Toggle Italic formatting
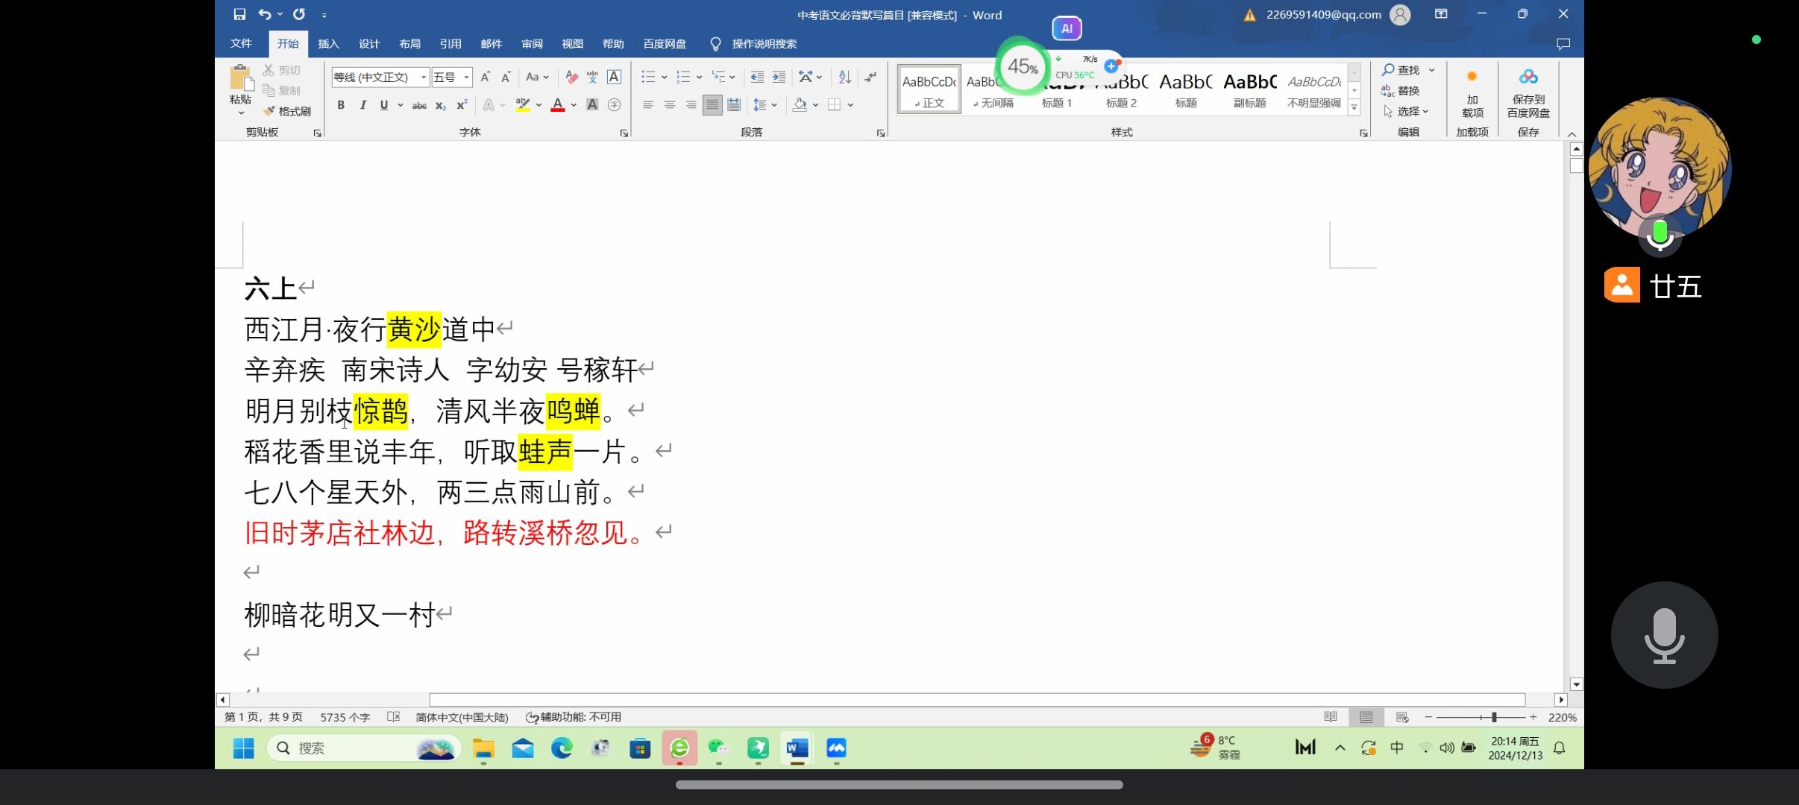Screen dimensions: 1799x805 click(362, 105)
